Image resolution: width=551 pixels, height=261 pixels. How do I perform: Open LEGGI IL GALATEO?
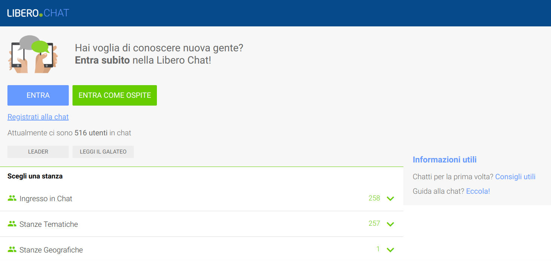point(103,152)
